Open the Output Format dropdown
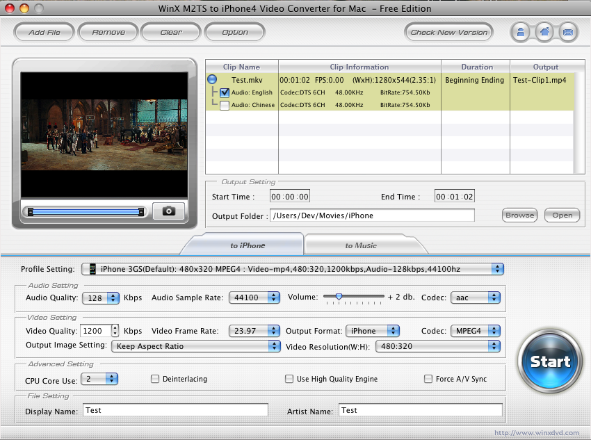 [x=373, y=331]
